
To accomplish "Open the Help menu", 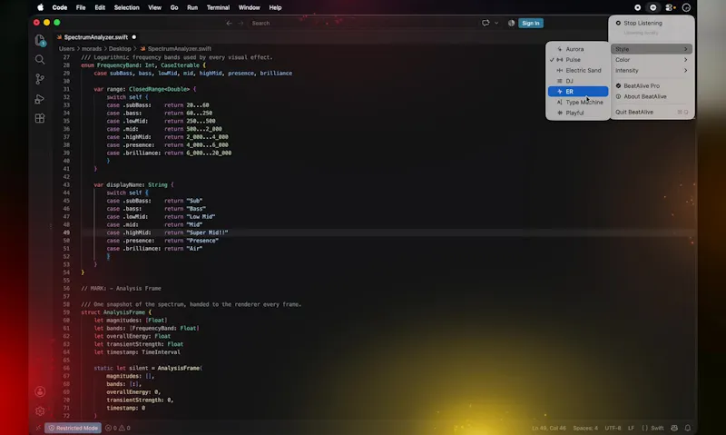I will [x=275, y=7].
